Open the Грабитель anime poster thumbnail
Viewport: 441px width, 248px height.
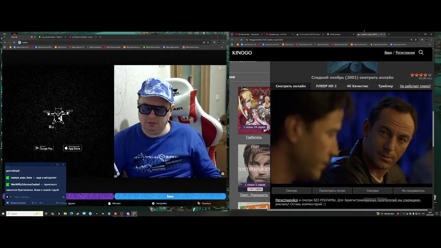(x=254, y=110)
